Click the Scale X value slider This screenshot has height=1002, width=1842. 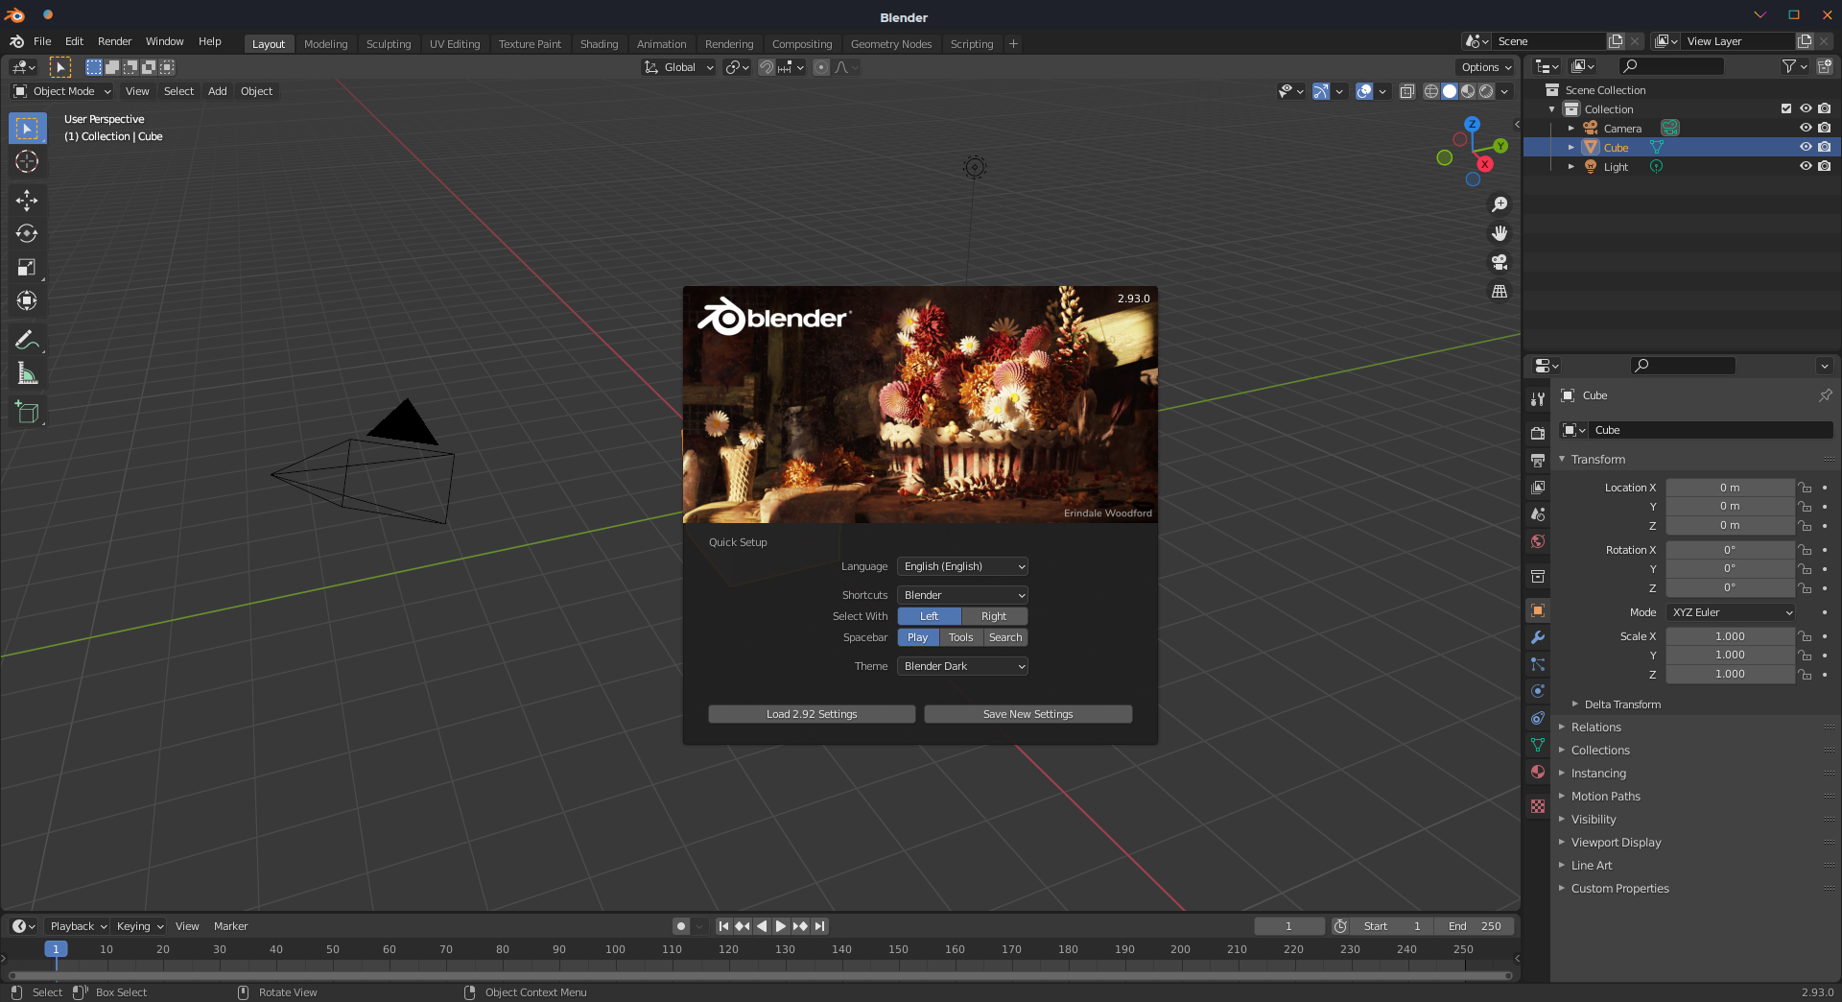tap(1729, 636)
